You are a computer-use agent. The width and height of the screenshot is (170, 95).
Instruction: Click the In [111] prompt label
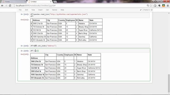25,14
